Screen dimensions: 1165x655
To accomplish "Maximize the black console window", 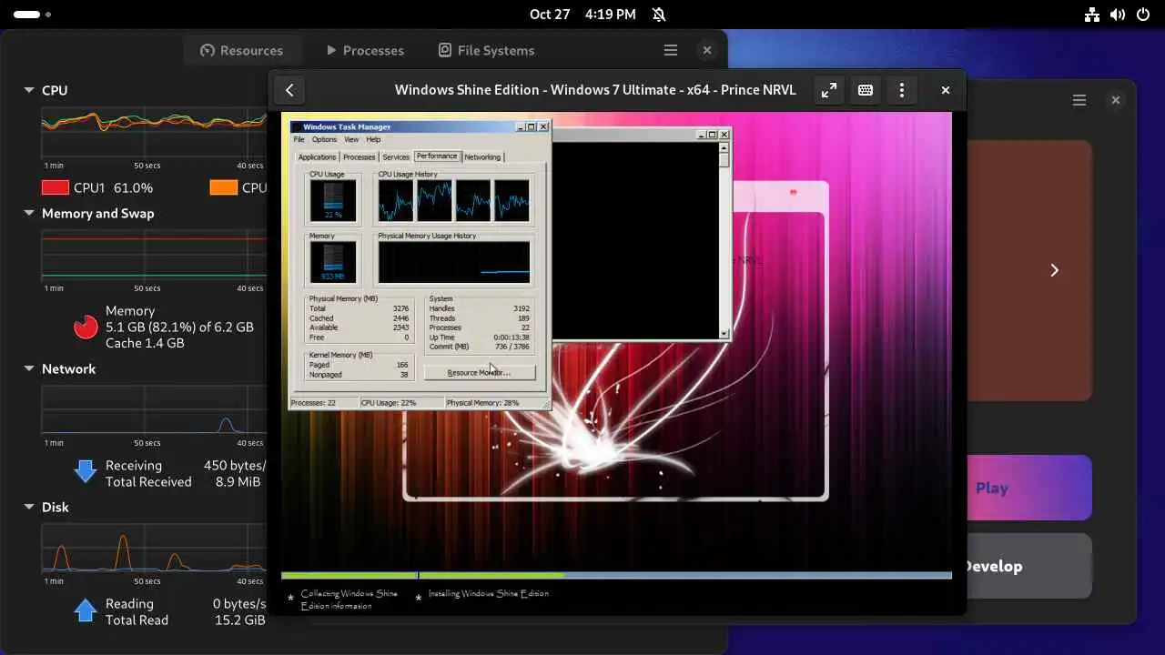I will click(713, 135).
